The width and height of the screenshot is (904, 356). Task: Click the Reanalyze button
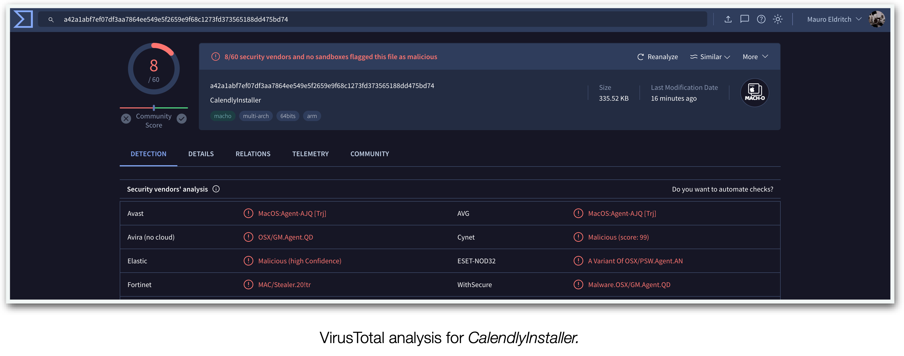click(x=657, y=57)
